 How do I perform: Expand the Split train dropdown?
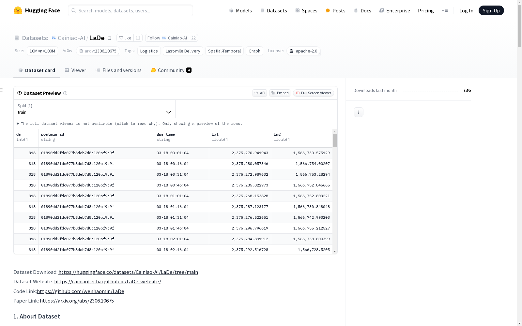point(95,109)
